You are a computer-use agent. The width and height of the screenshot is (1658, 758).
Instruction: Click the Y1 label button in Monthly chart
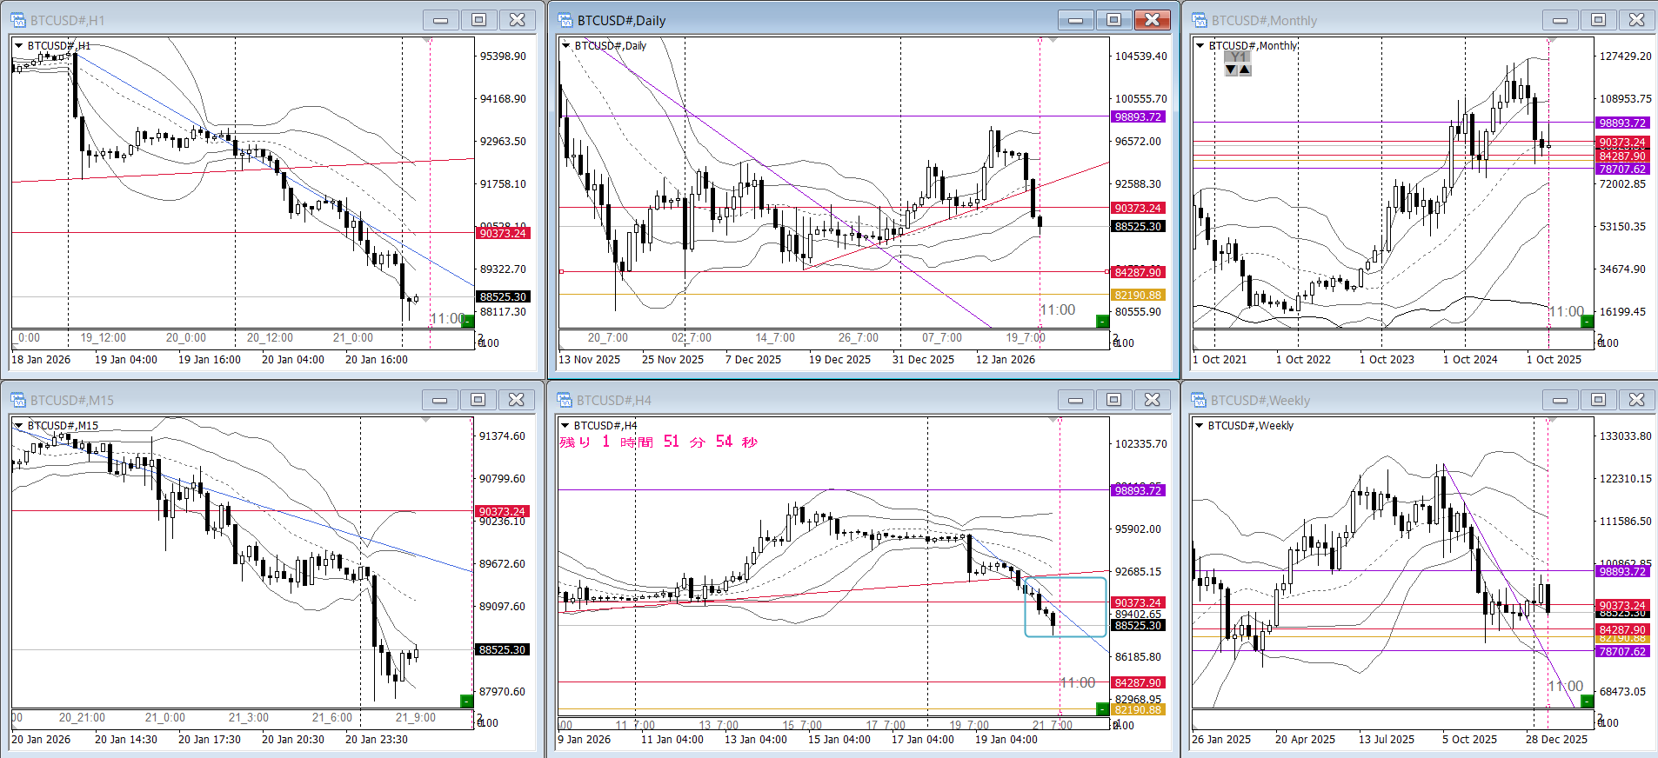point(1238,57)
